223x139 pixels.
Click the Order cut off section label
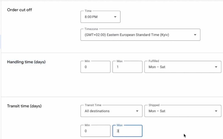tap(19, 10)
